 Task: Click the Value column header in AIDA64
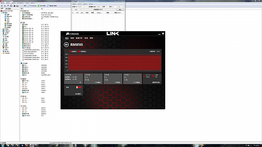point(42,9)
